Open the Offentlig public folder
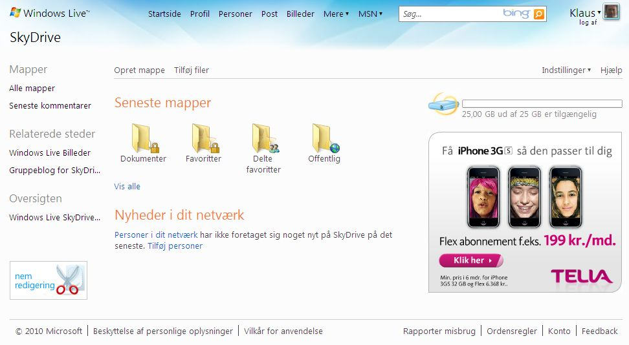Screen dimensions: 629x345 tap(326, 138)
